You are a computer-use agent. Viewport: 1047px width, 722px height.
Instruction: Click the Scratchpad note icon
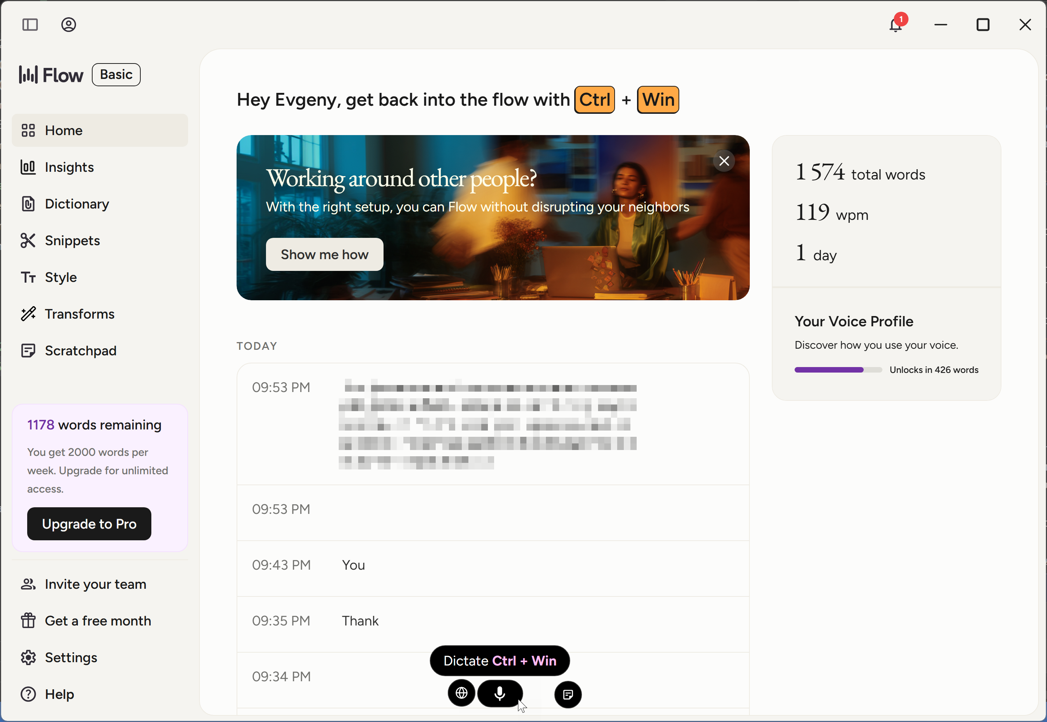pyautogui.click(x=28, y=350)
